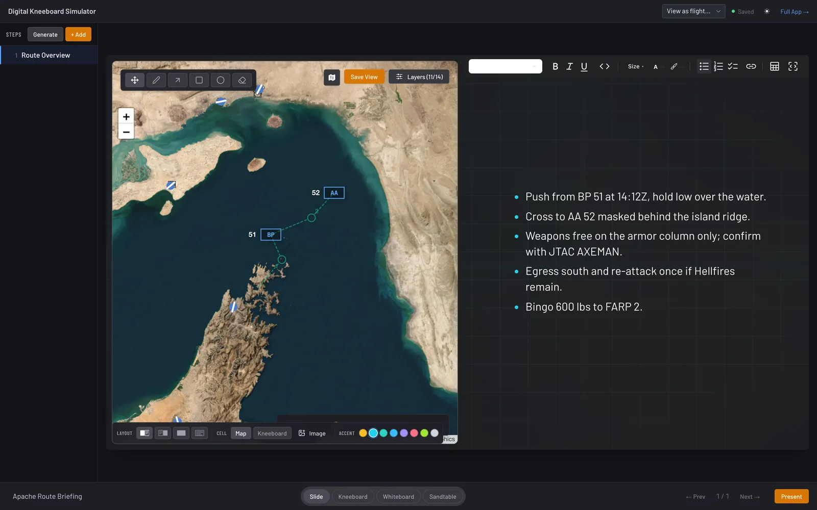
Task: Insert a hyperlink
Action: (x=751, y=66)
